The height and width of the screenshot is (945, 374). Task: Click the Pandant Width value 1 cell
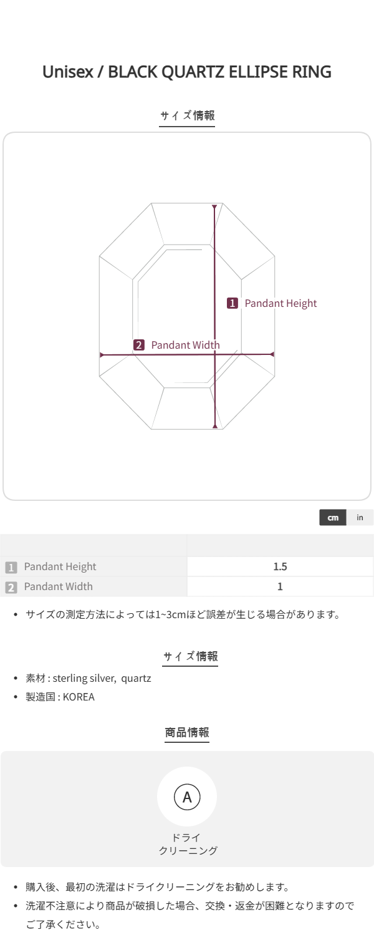(x=280, y=586)
